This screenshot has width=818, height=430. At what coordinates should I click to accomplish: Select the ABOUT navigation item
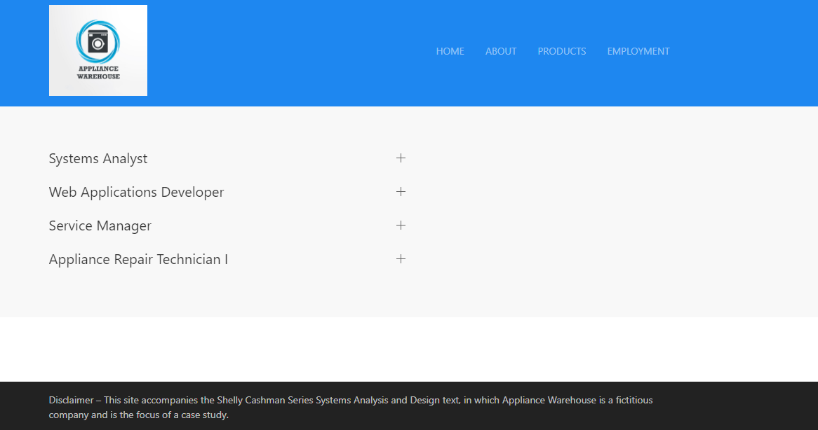500,51
